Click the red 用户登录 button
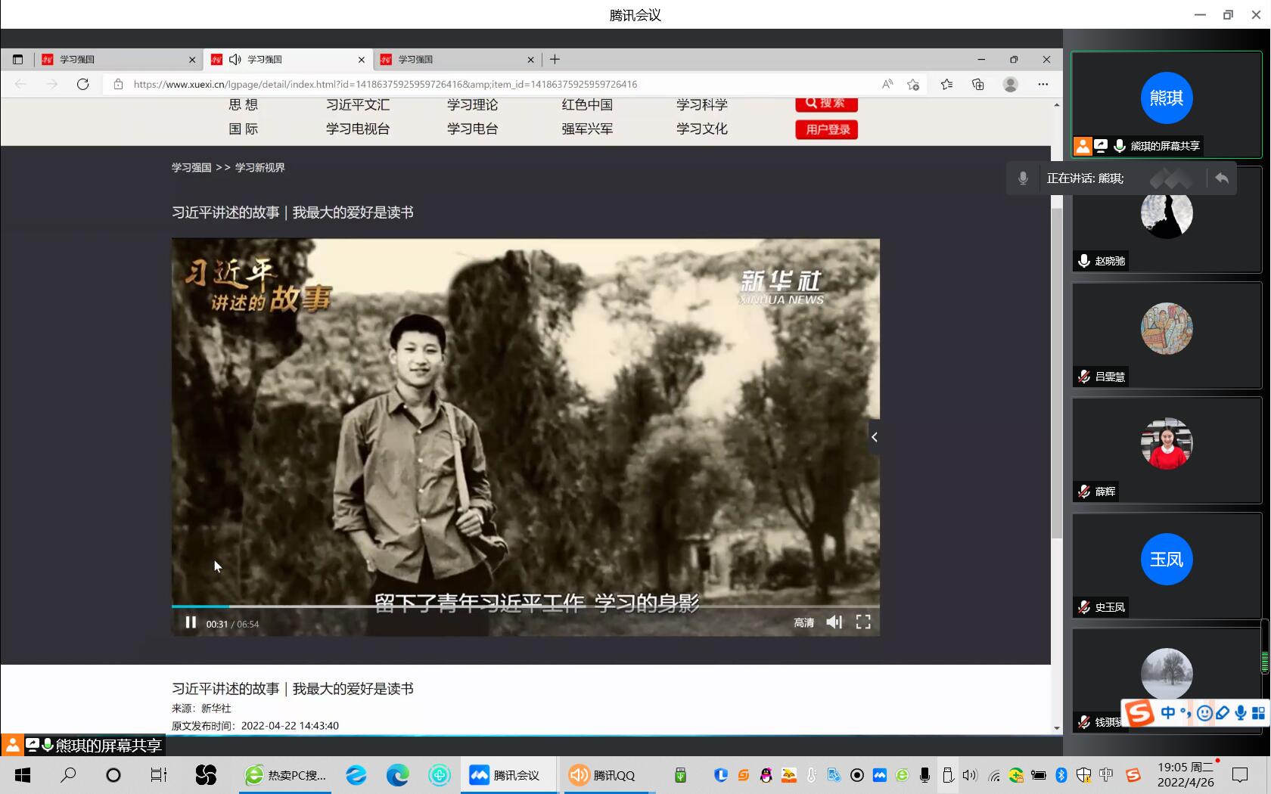The image size is (1271, 794). (x=826, y=129)
